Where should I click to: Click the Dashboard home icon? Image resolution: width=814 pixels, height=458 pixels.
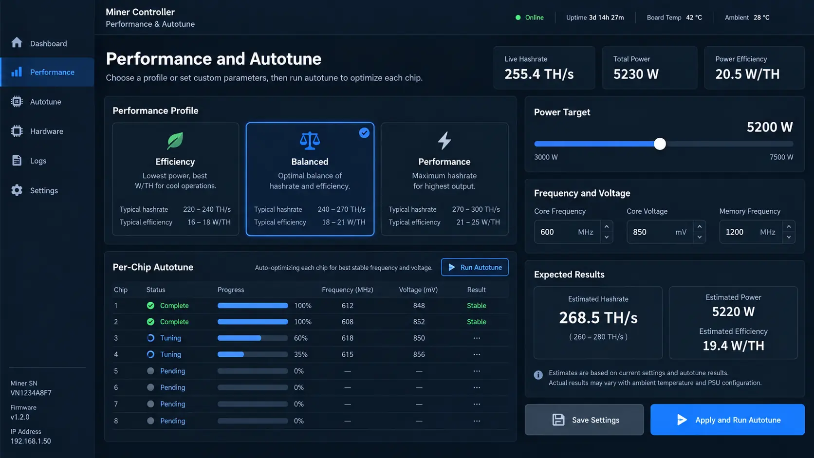point(17,43)
